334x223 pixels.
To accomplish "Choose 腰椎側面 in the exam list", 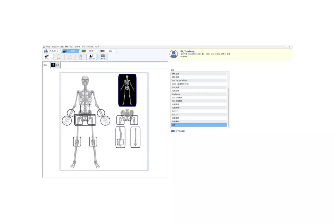I will pos(199,77).
